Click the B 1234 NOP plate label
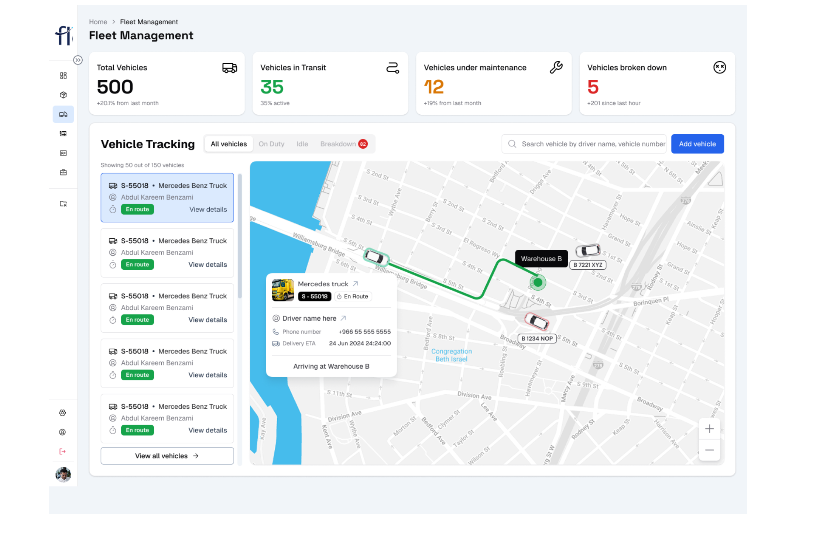The height and width of the screenshot is (539, 823). (x=537, y=338)
